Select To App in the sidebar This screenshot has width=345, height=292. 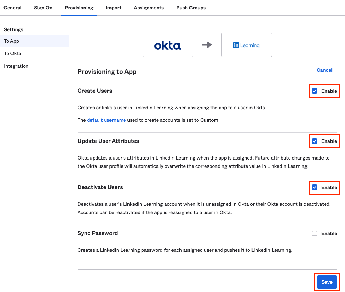pos(11,41)
